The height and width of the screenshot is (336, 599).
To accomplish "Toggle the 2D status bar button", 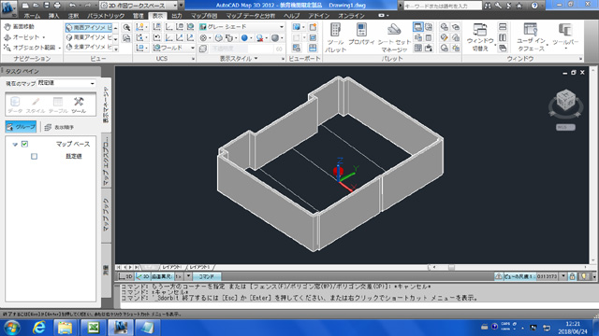I will tap(125, 276).
